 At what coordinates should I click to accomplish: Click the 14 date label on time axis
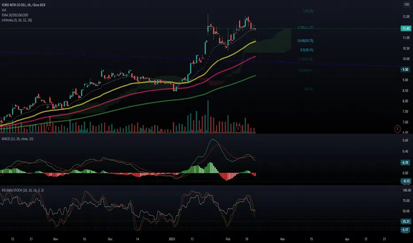[x=137, y=239]
